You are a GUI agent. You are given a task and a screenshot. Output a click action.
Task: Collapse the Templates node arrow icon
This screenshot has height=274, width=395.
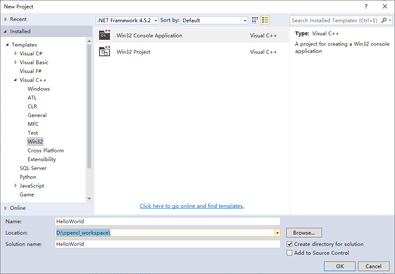click(7, 44)
